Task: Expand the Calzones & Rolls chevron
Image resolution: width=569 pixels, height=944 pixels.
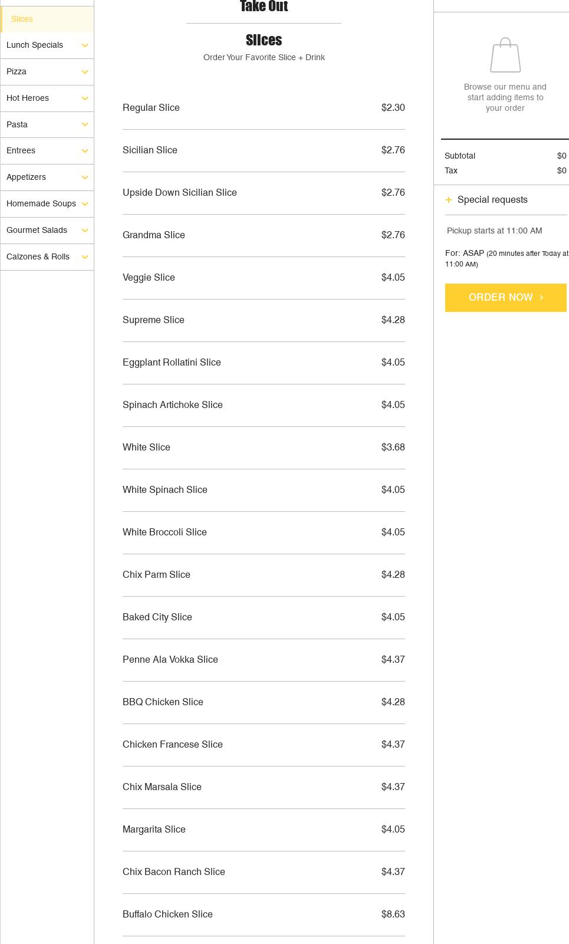Action: 84,257
